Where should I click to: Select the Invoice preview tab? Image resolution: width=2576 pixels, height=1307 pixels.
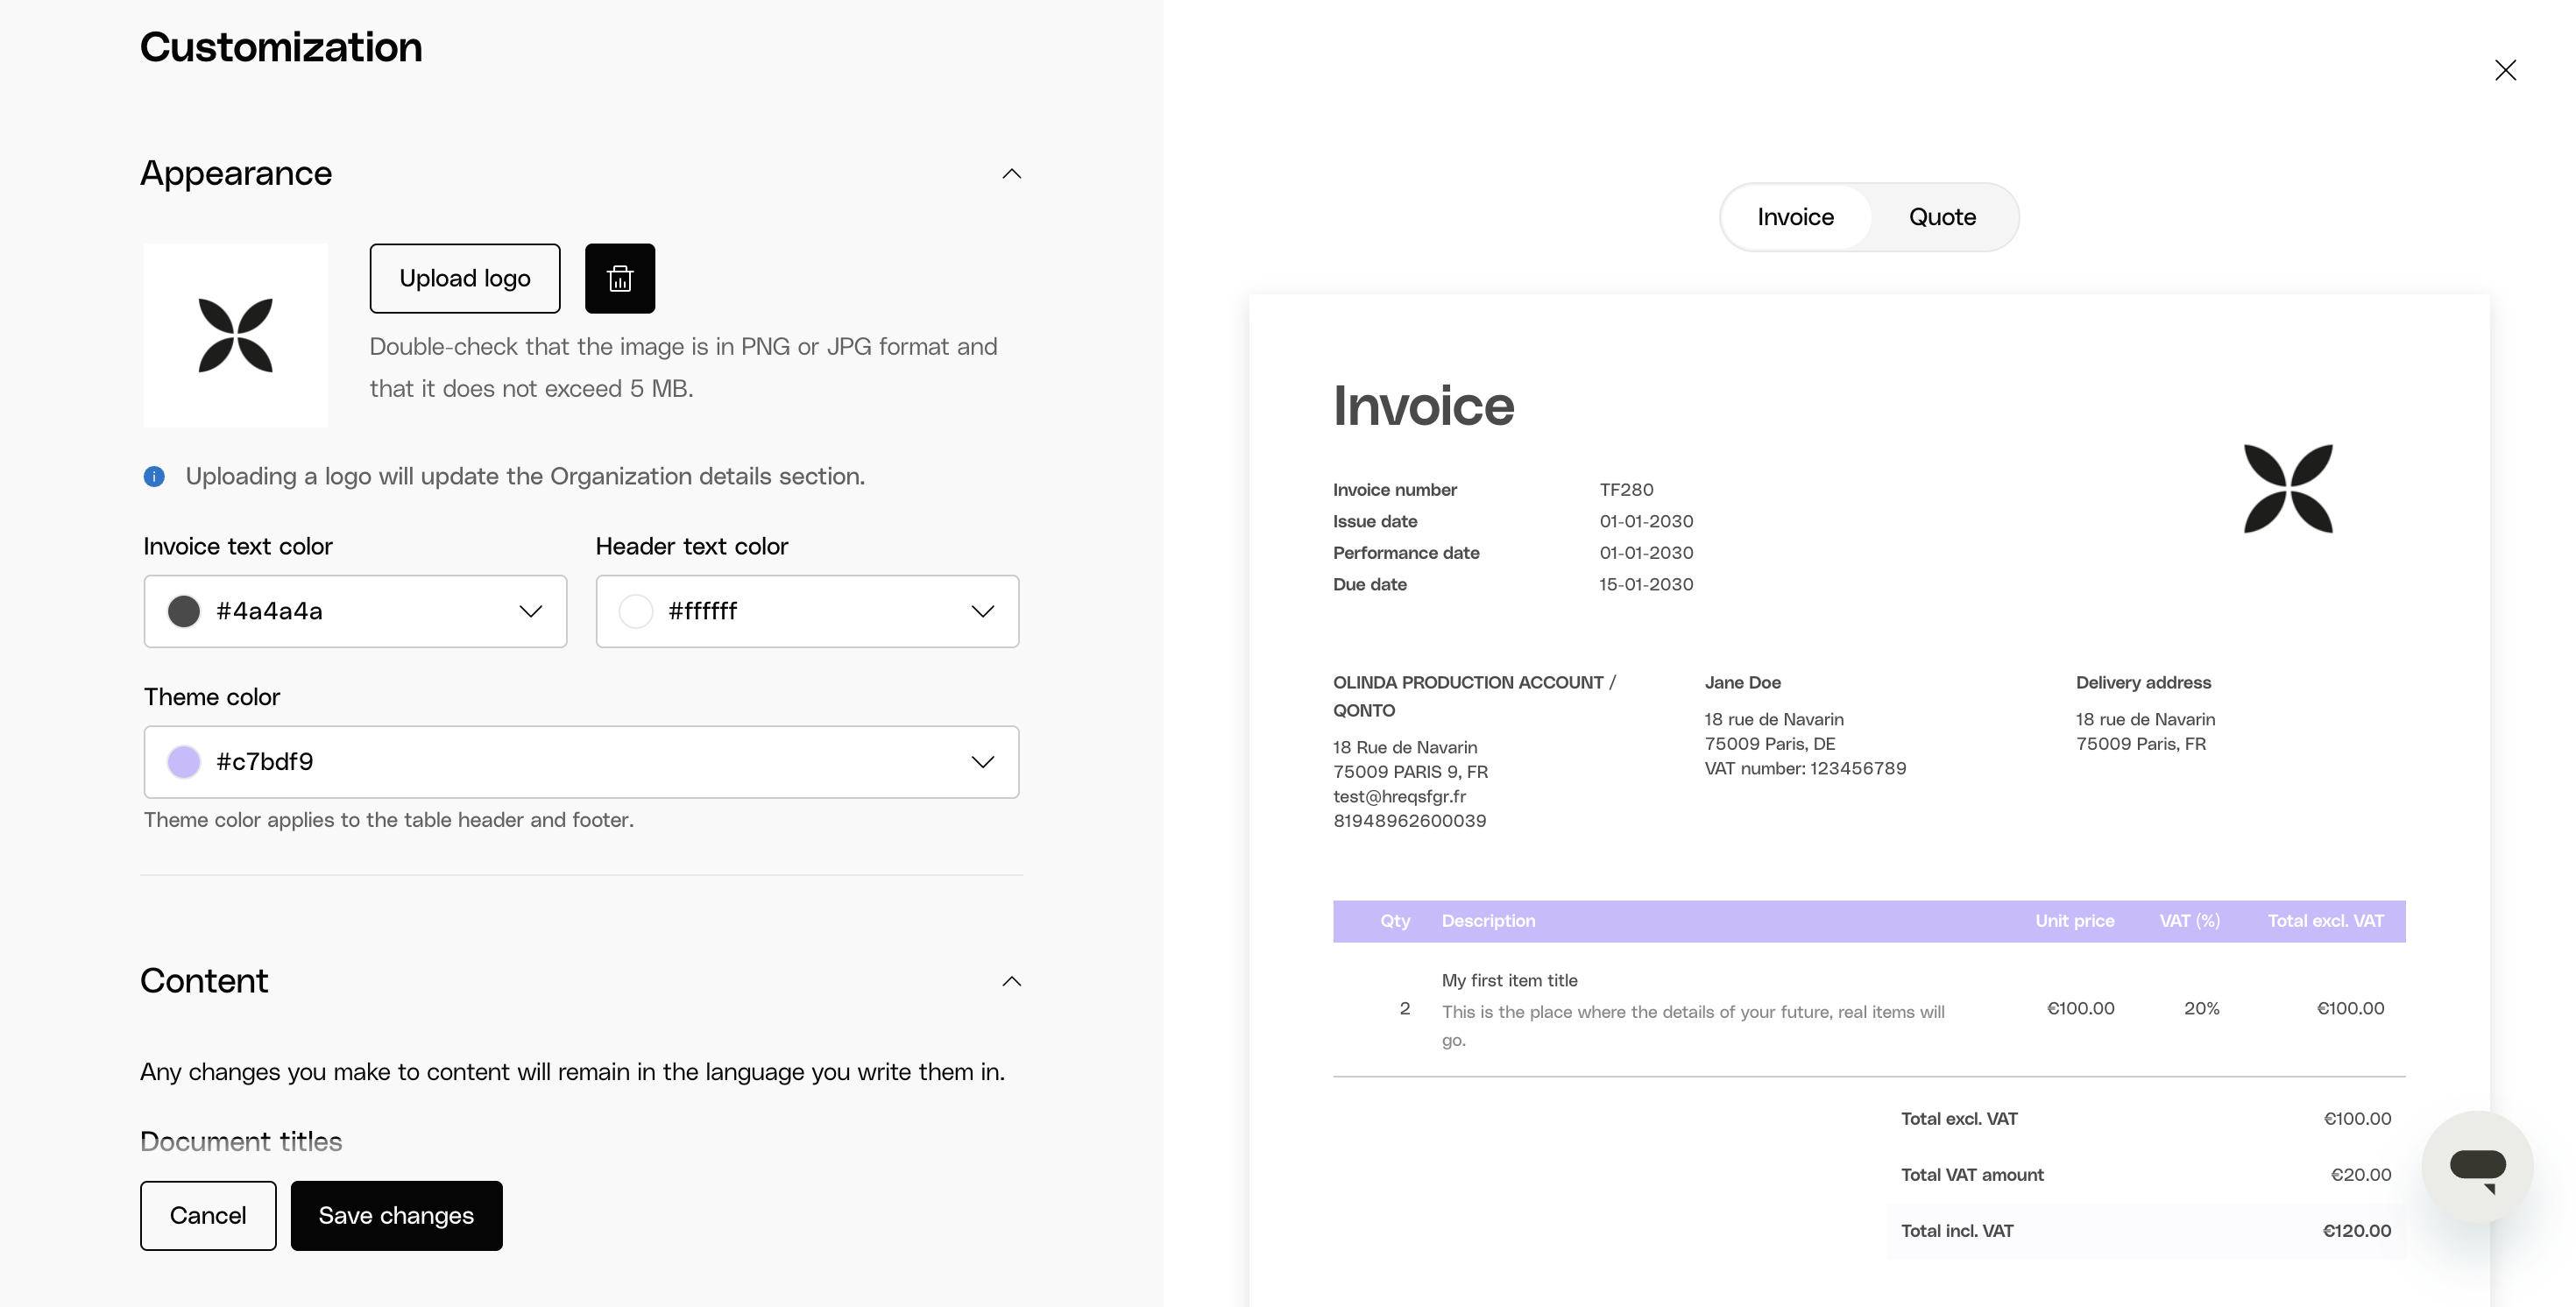(x=1795, y=217)
